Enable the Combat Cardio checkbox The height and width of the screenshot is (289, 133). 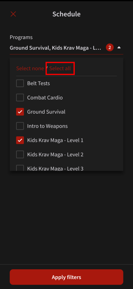point(20,97)
